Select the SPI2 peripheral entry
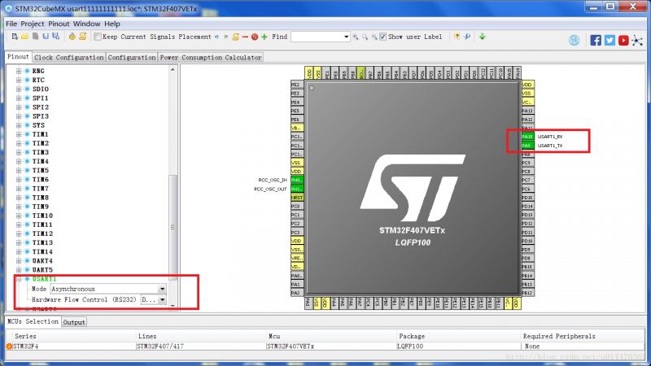651x366 pixels. coord(40,107)
